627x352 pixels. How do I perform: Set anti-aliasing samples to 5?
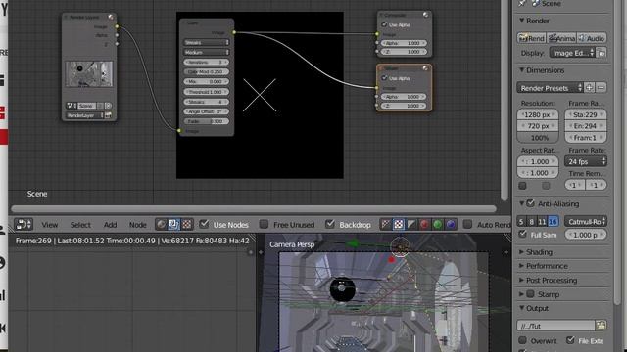[521, 222]
